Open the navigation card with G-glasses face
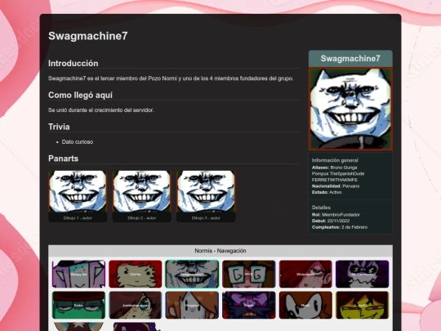 248,274
